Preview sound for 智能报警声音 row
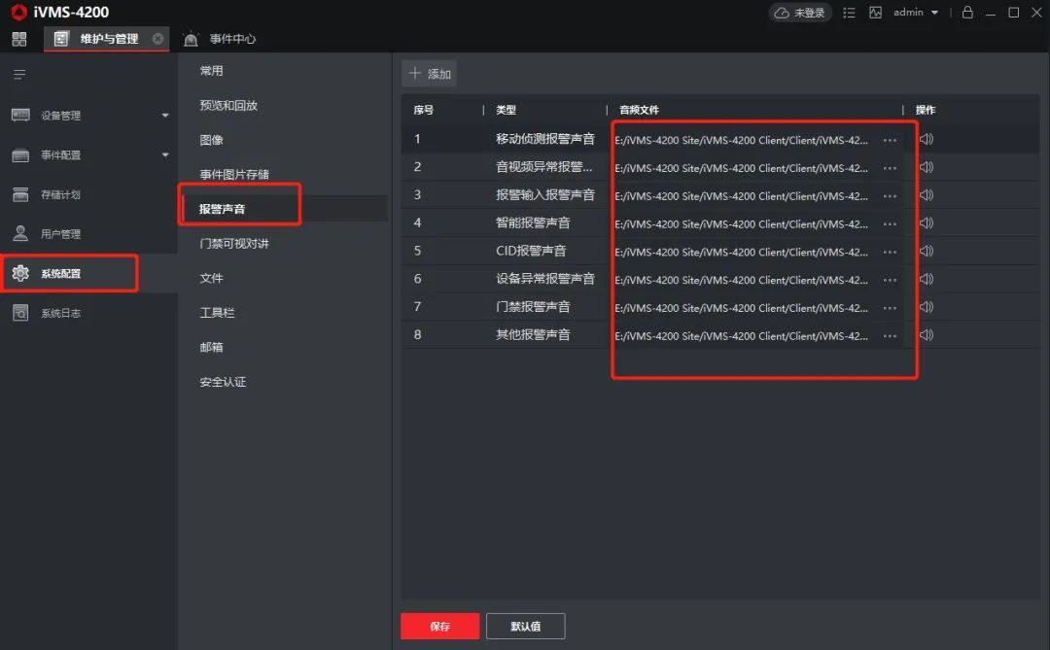This screenshot has width=1050, height=650. click(x=926, y=223)
